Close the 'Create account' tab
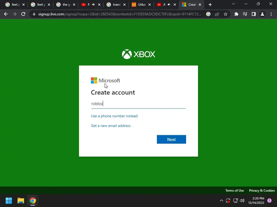The width and height of the screenshot is (277, 207). [200, 5]
